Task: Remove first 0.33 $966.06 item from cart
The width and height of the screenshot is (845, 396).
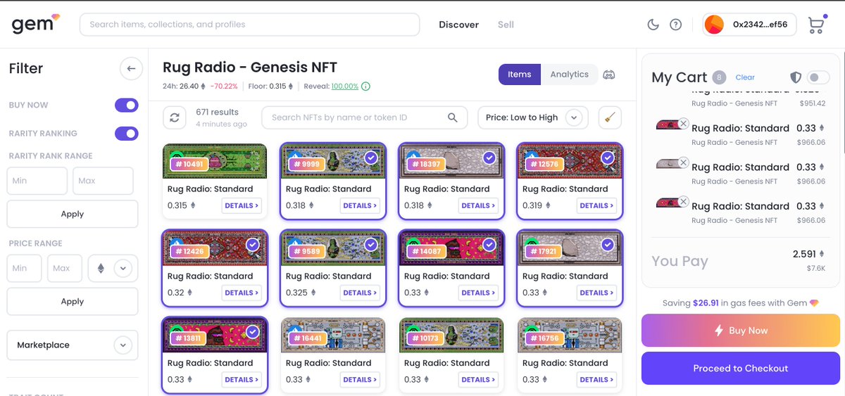Action: tap(683, 124)
